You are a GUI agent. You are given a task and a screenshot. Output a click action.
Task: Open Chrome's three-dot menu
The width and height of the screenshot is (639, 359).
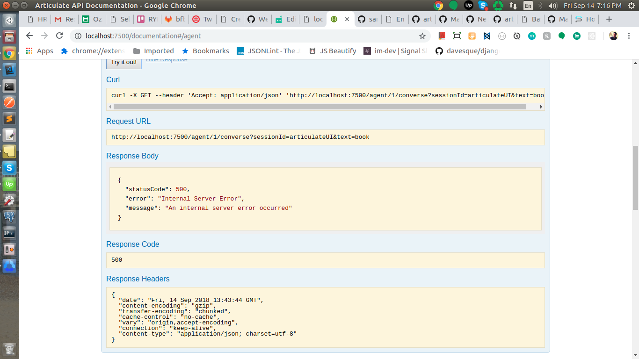pyautogui.click(x=628, y=36)
